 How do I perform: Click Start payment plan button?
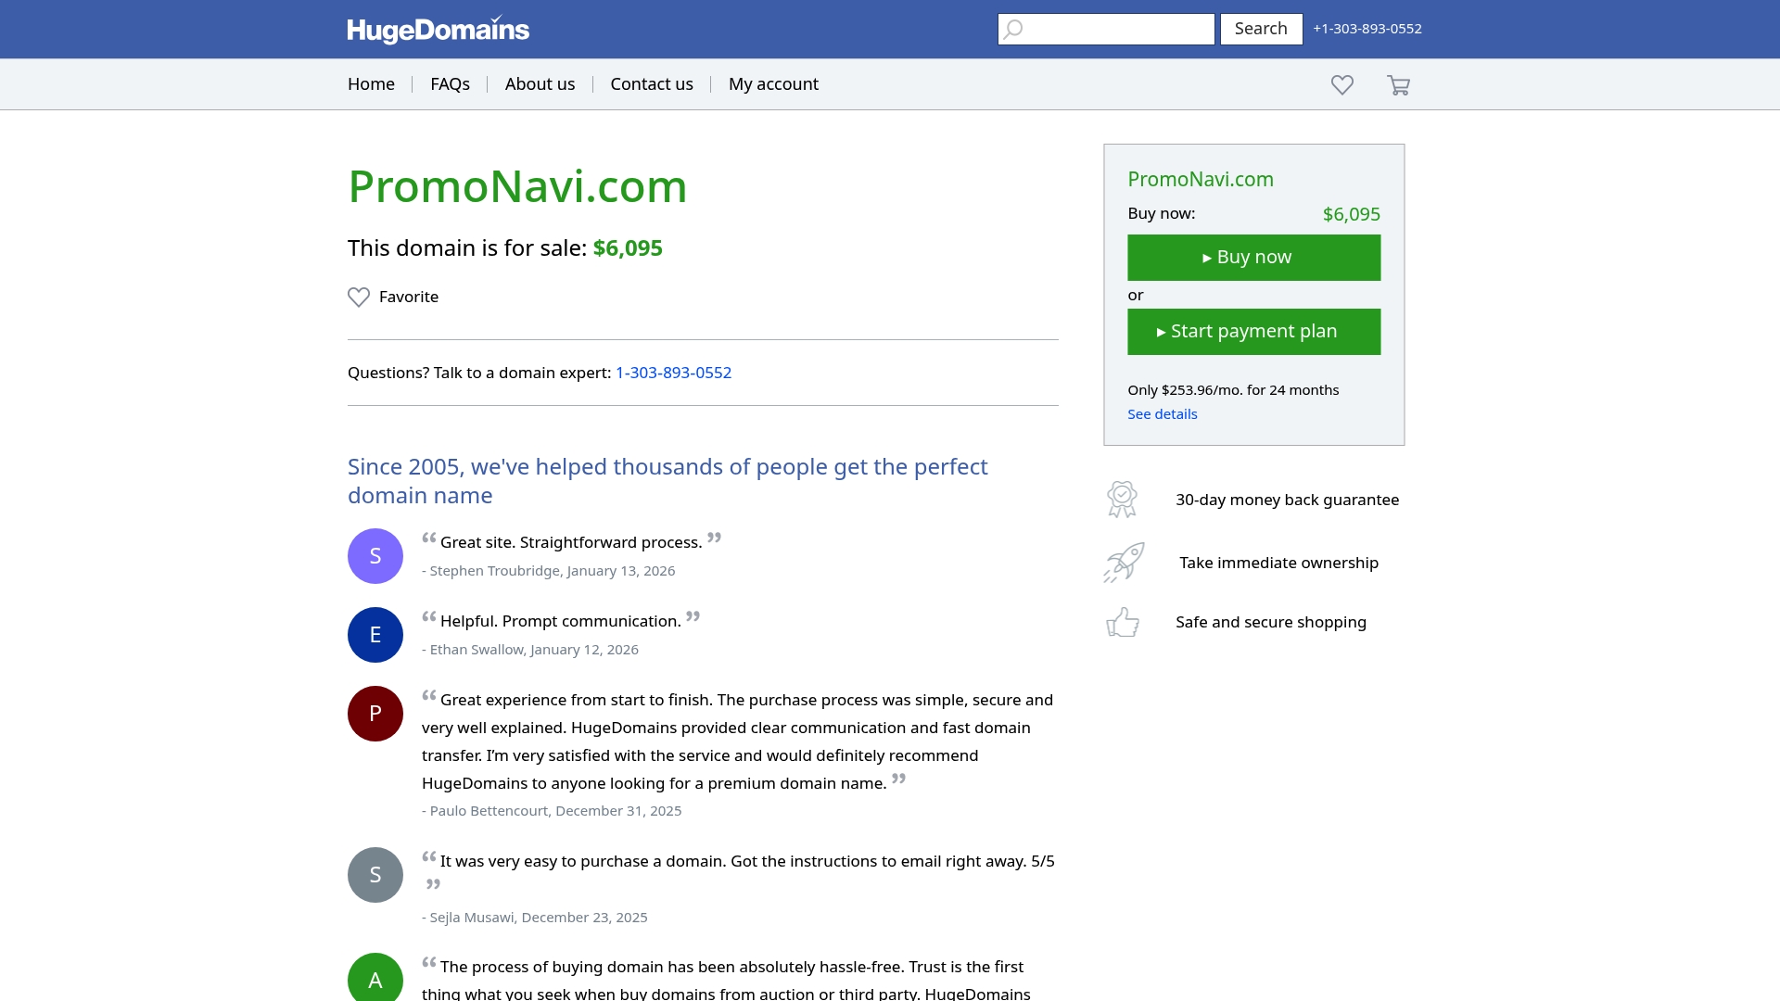[1253, 332]
